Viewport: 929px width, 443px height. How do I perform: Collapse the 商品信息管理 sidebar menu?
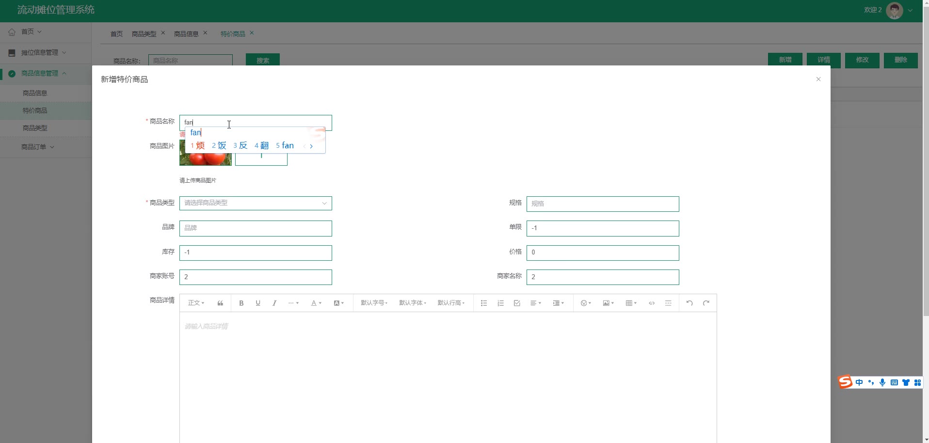point(46,73)
